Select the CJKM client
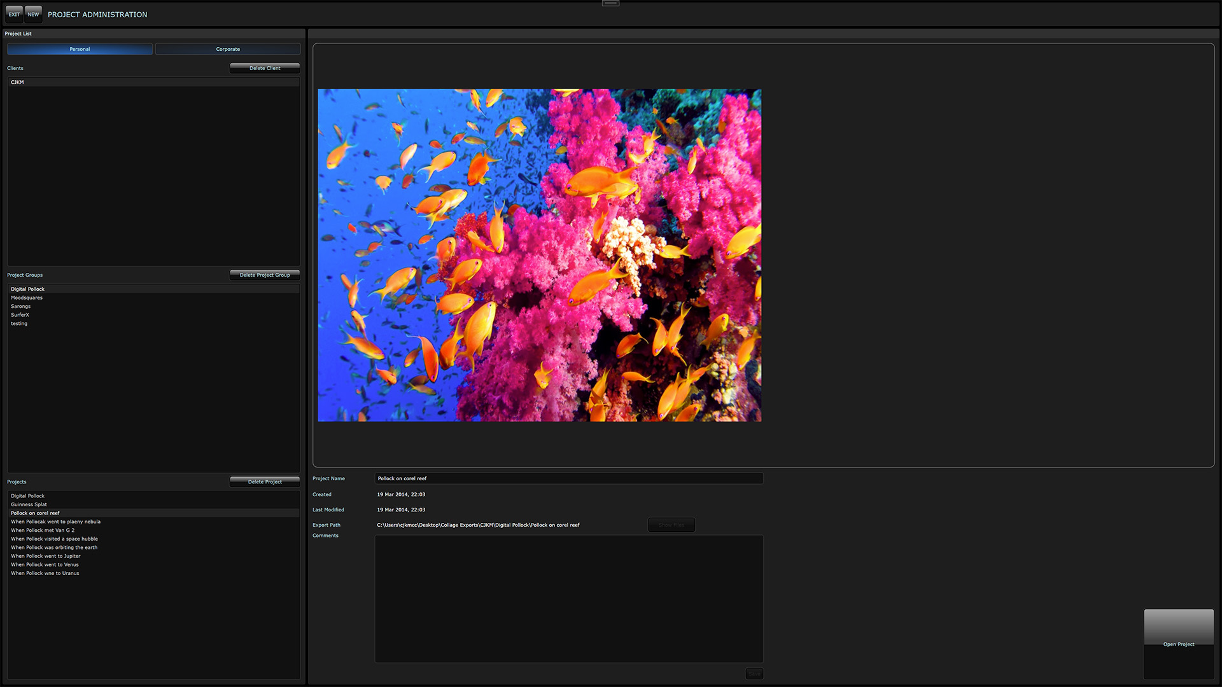Viewport: 1222px width, 687px height. click(x=153, y=82)
